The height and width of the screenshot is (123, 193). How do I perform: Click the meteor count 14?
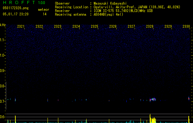click(x=45, y=14)
